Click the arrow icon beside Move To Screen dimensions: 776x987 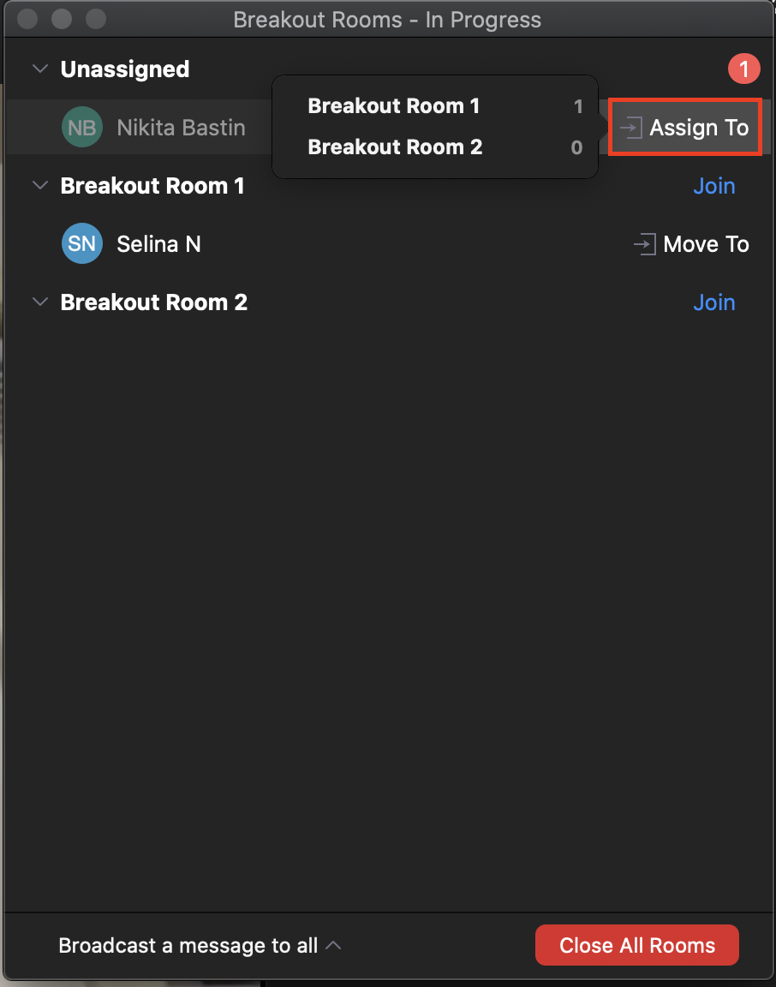pos(644,244)
